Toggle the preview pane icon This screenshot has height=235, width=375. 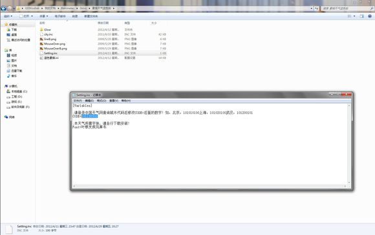pos(361,16)
